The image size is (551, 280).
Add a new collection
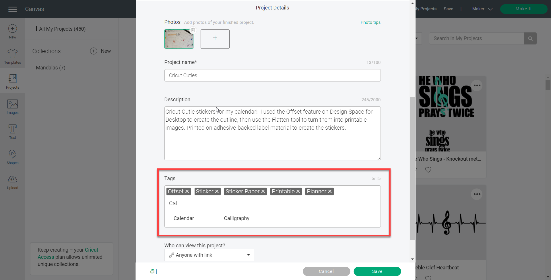pos(100,51)
